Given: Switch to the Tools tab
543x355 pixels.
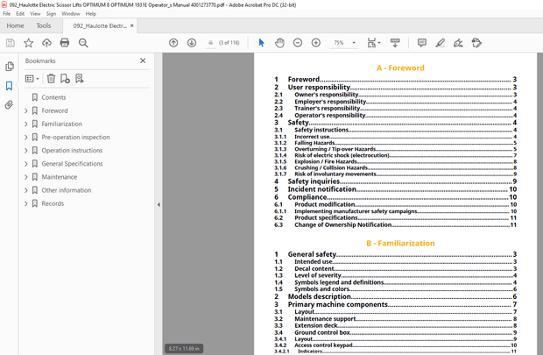Looking at the screenshot, I should point(44,25).
